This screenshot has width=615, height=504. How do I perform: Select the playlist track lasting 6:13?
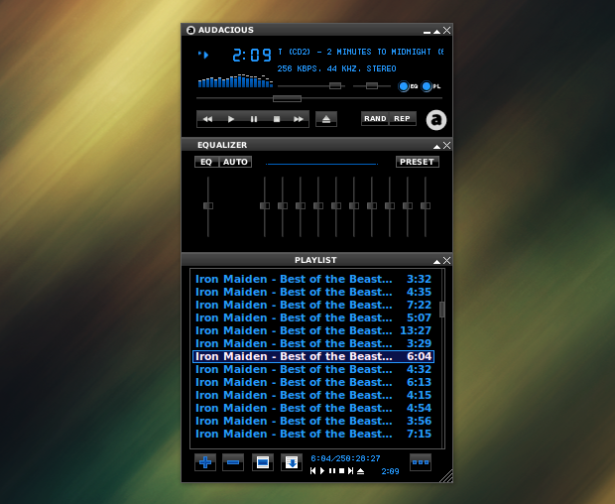[313, 382]
